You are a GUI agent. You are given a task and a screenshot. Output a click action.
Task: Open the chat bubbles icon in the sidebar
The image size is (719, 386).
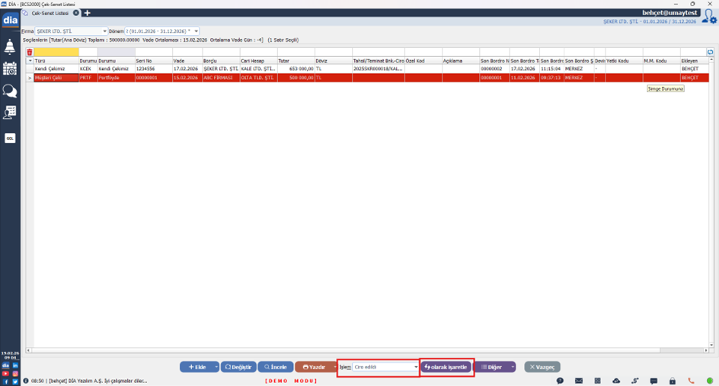pyautogui.click(x=10, y=91)
